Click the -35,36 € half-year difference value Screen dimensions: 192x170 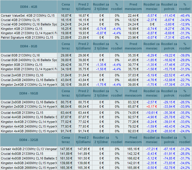coord(169,113)
